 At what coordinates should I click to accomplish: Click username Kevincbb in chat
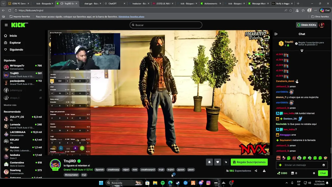(281, 124)
